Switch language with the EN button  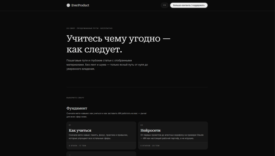click(x=164, y=5)
